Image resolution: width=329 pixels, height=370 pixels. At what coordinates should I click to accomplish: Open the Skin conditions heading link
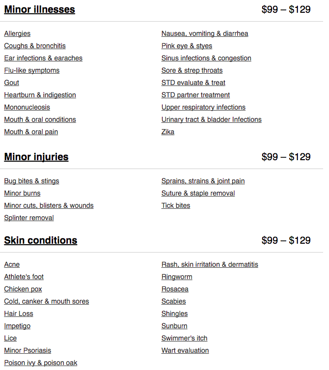[40, 240]
